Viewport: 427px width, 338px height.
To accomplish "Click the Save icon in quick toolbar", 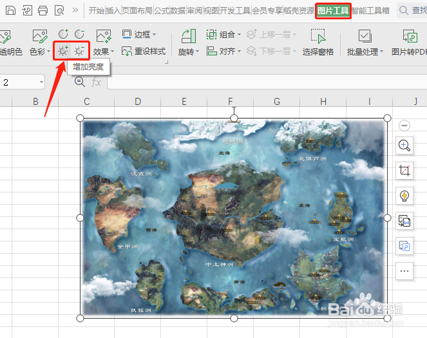I will [x=10, y=10].
